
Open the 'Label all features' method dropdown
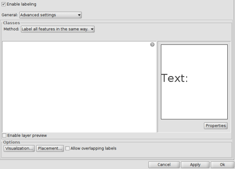pyautogui.click(x=57, y=29)
